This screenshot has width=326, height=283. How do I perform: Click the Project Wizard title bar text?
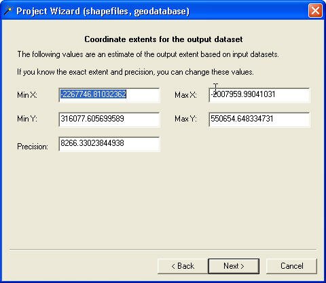point(103,11)
